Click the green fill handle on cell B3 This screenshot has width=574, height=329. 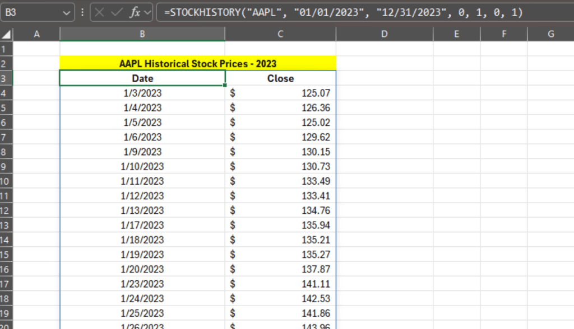pos(225,86)
